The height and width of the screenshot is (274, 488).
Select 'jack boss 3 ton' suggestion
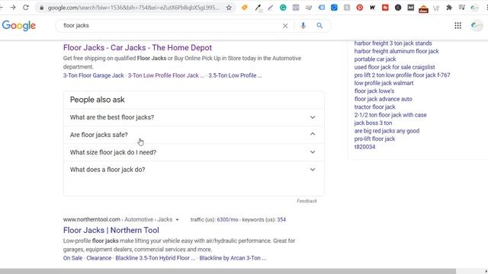373,123
